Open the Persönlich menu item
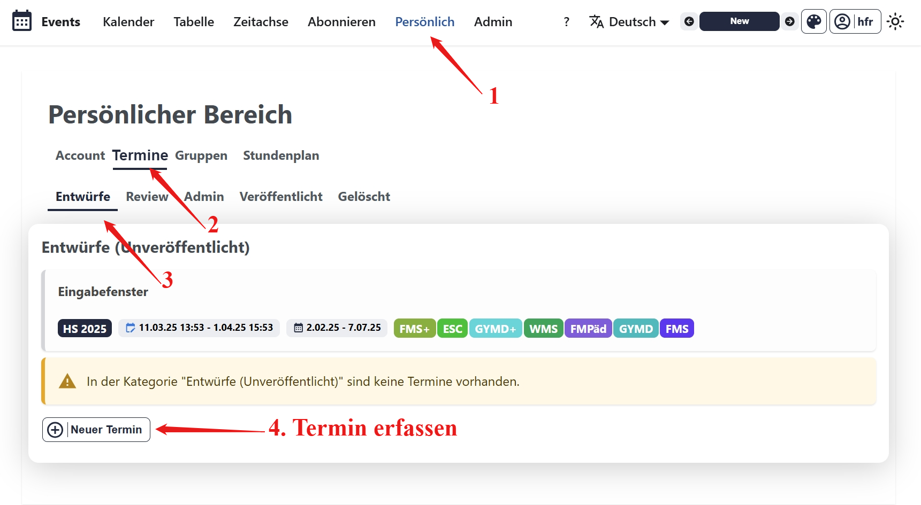 pos(425,22)
